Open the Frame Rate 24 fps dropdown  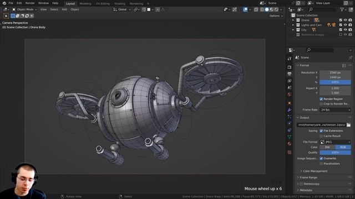(x=335, y=109)
